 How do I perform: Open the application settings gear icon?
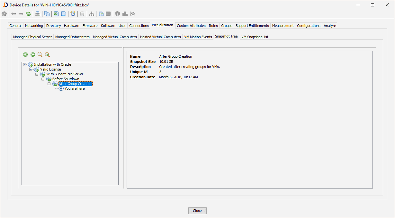[4, 14]
